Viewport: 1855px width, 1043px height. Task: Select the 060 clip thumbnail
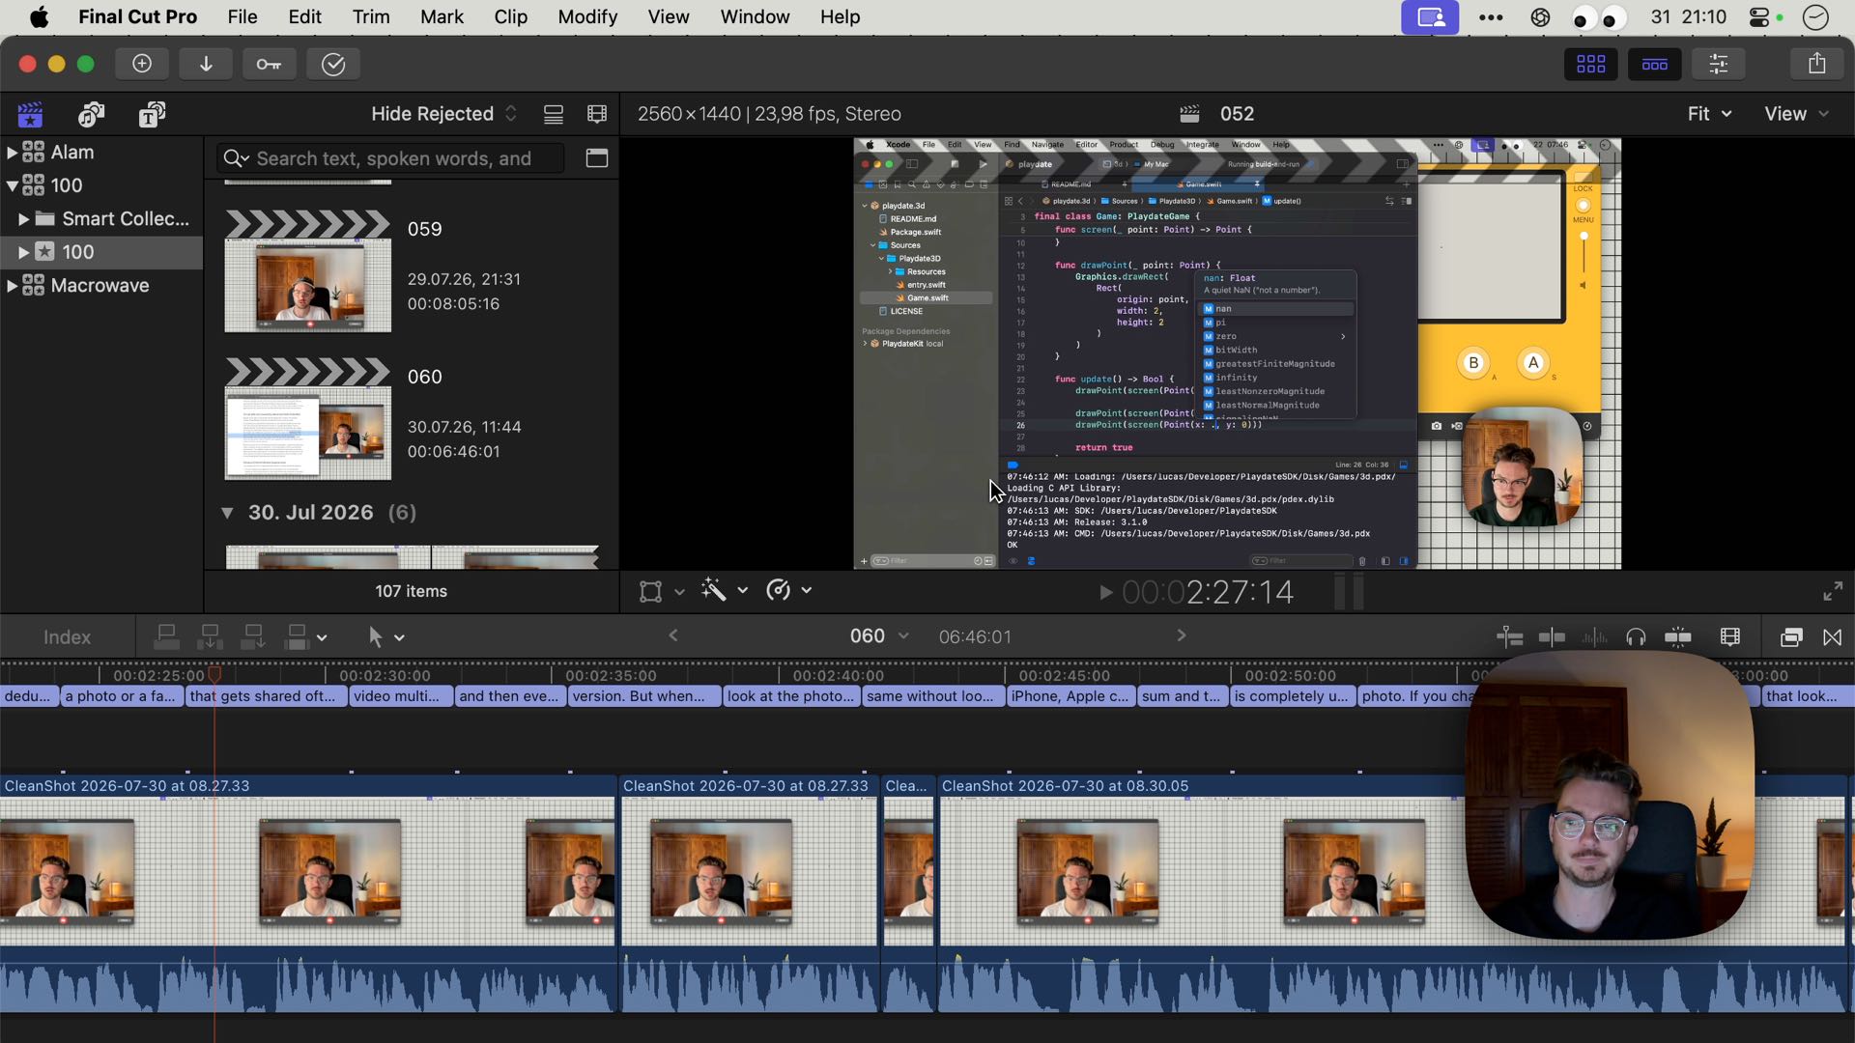tap(308, 419)
